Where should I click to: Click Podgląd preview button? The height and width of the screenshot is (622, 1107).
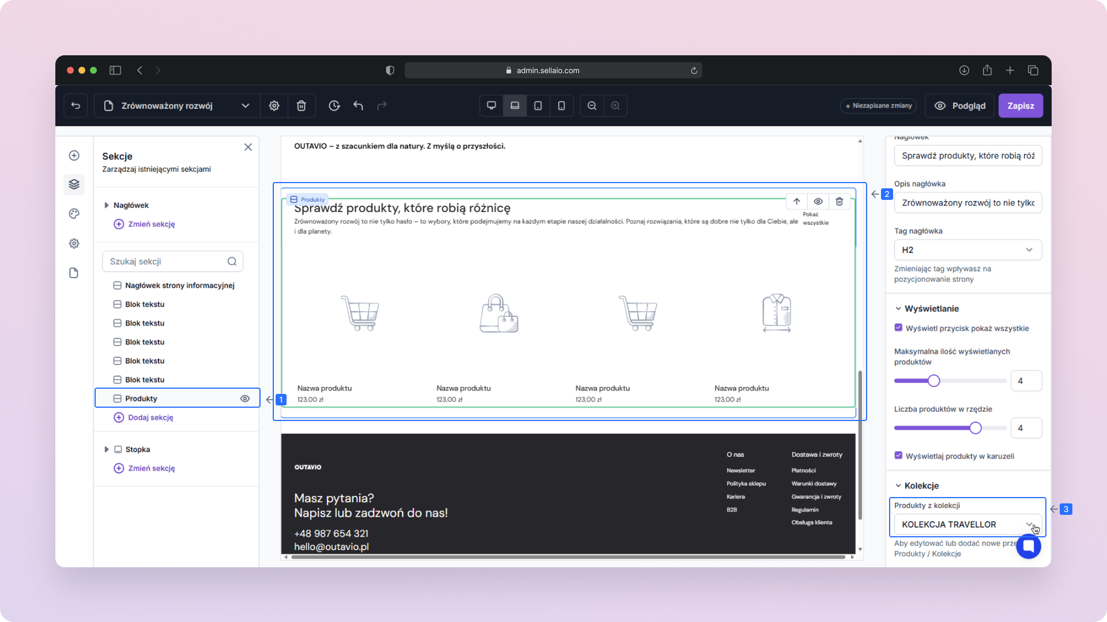(960, 105)
